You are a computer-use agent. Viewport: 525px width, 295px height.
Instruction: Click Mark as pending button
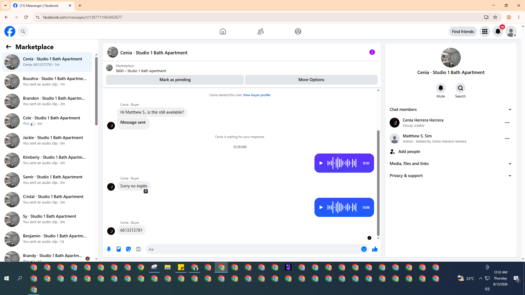pyautogui.click(x=175, y=80)
